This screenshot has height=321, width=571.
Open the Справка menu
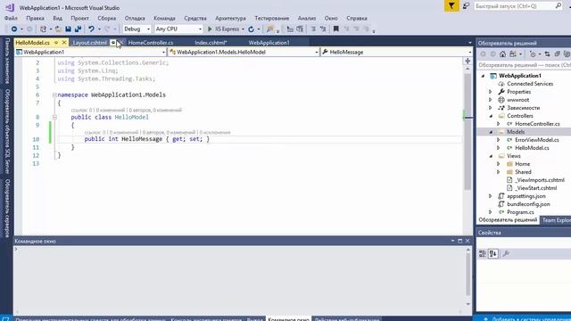[357, 18]
